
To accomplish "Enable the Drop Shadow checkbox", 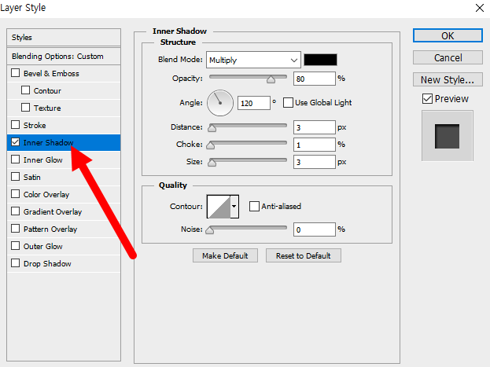I will [15, 263].
